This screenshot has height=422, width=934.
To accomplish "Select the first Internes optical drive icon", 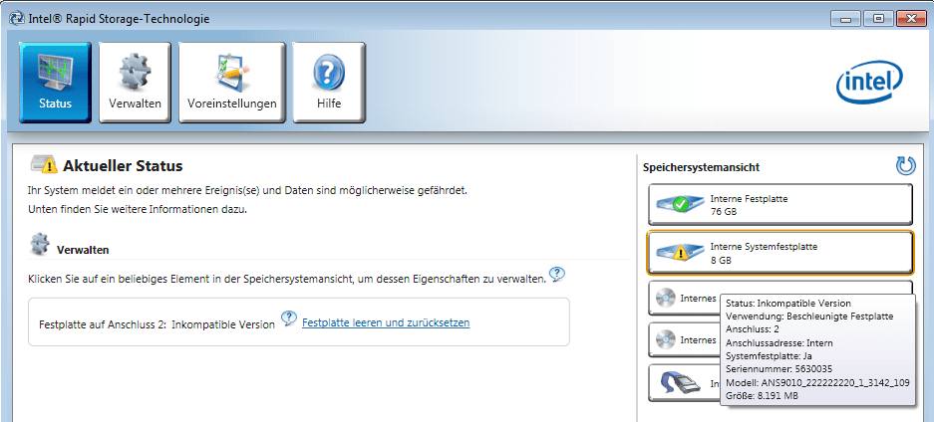I will tap(665, 299).
